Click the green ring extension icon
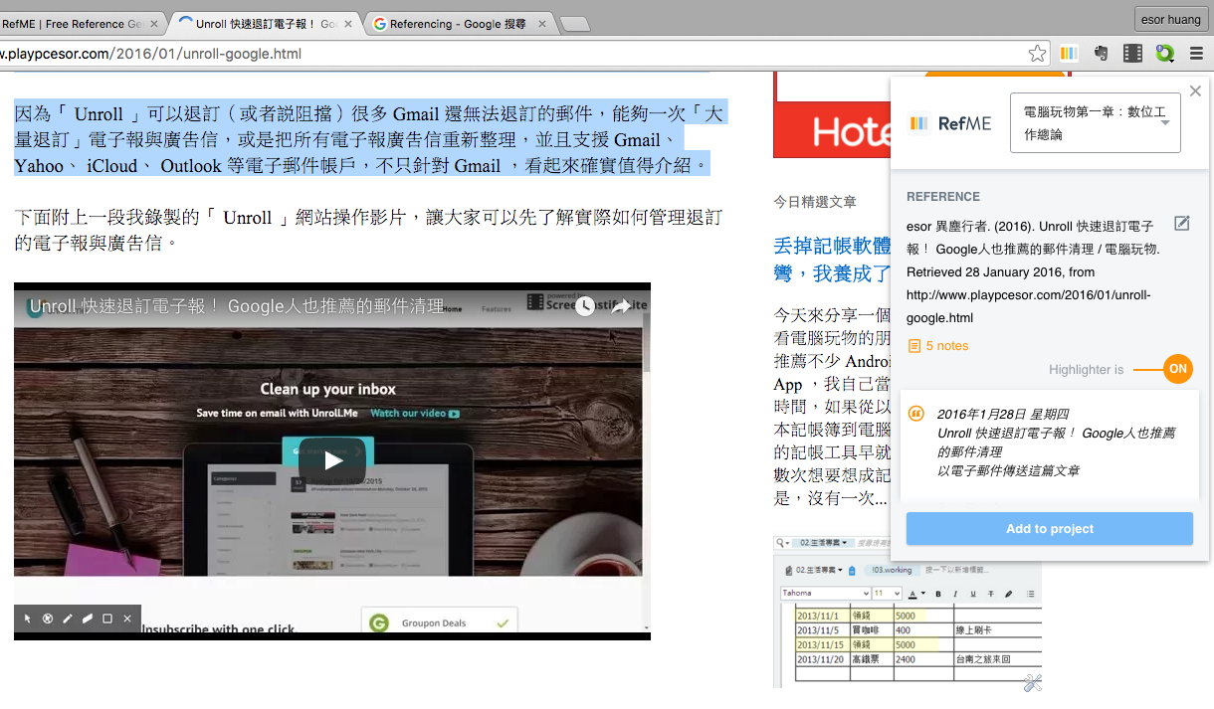This screenshot has width=1214, height=709. point(1164,54)
